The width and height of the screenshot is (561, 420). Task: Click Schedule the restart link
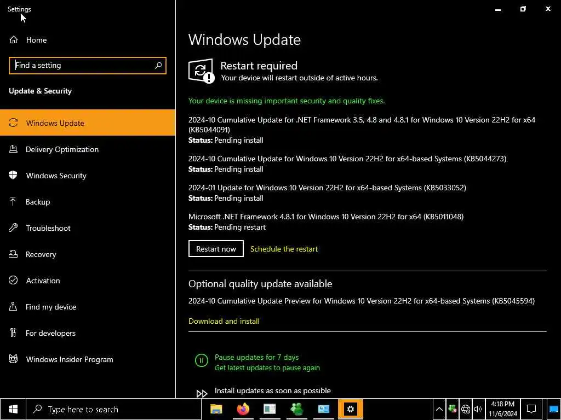click(284, 249)
